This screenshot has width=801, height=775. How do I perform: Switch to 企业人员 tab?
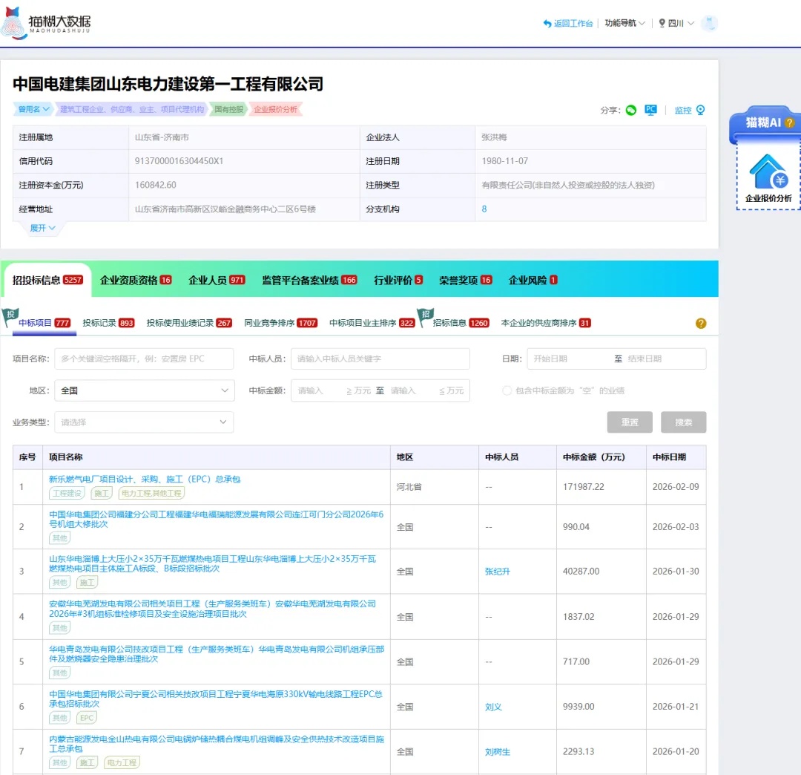(x=217, y=280)
